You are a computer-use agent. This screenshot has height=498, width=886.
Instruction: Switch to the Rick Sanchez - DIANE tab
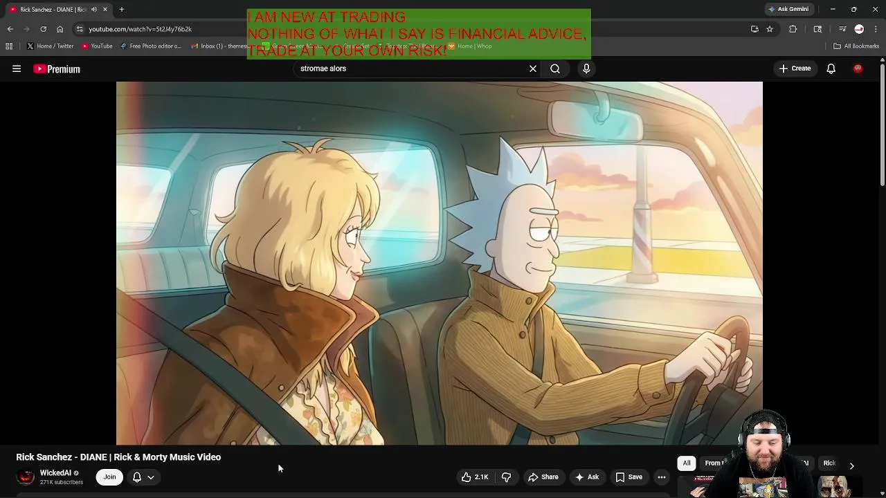click(x=53, y=9)
